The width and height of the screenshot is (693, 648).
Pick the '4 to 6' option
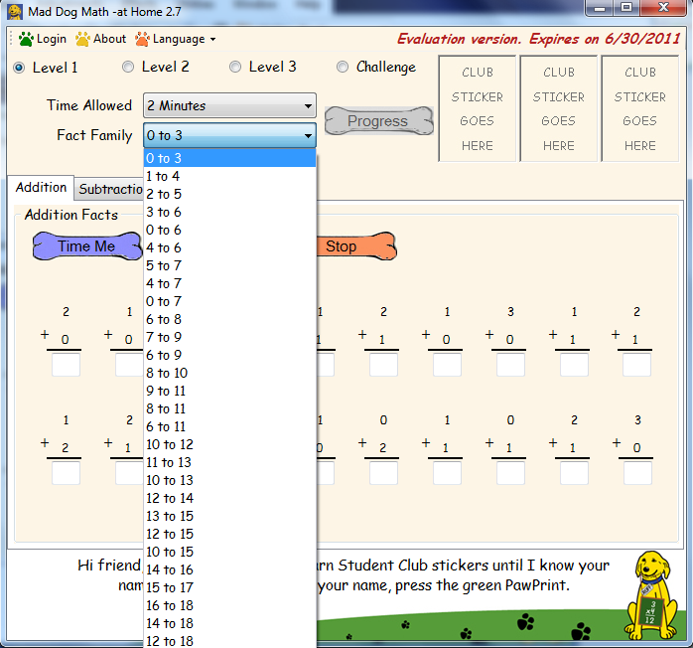click(x=229, y=247)
